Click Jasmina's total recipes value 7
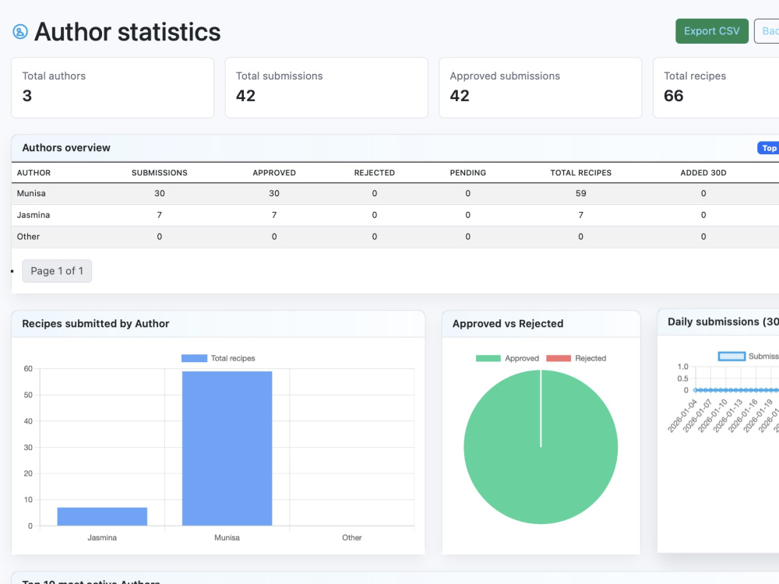 (581, 215)
